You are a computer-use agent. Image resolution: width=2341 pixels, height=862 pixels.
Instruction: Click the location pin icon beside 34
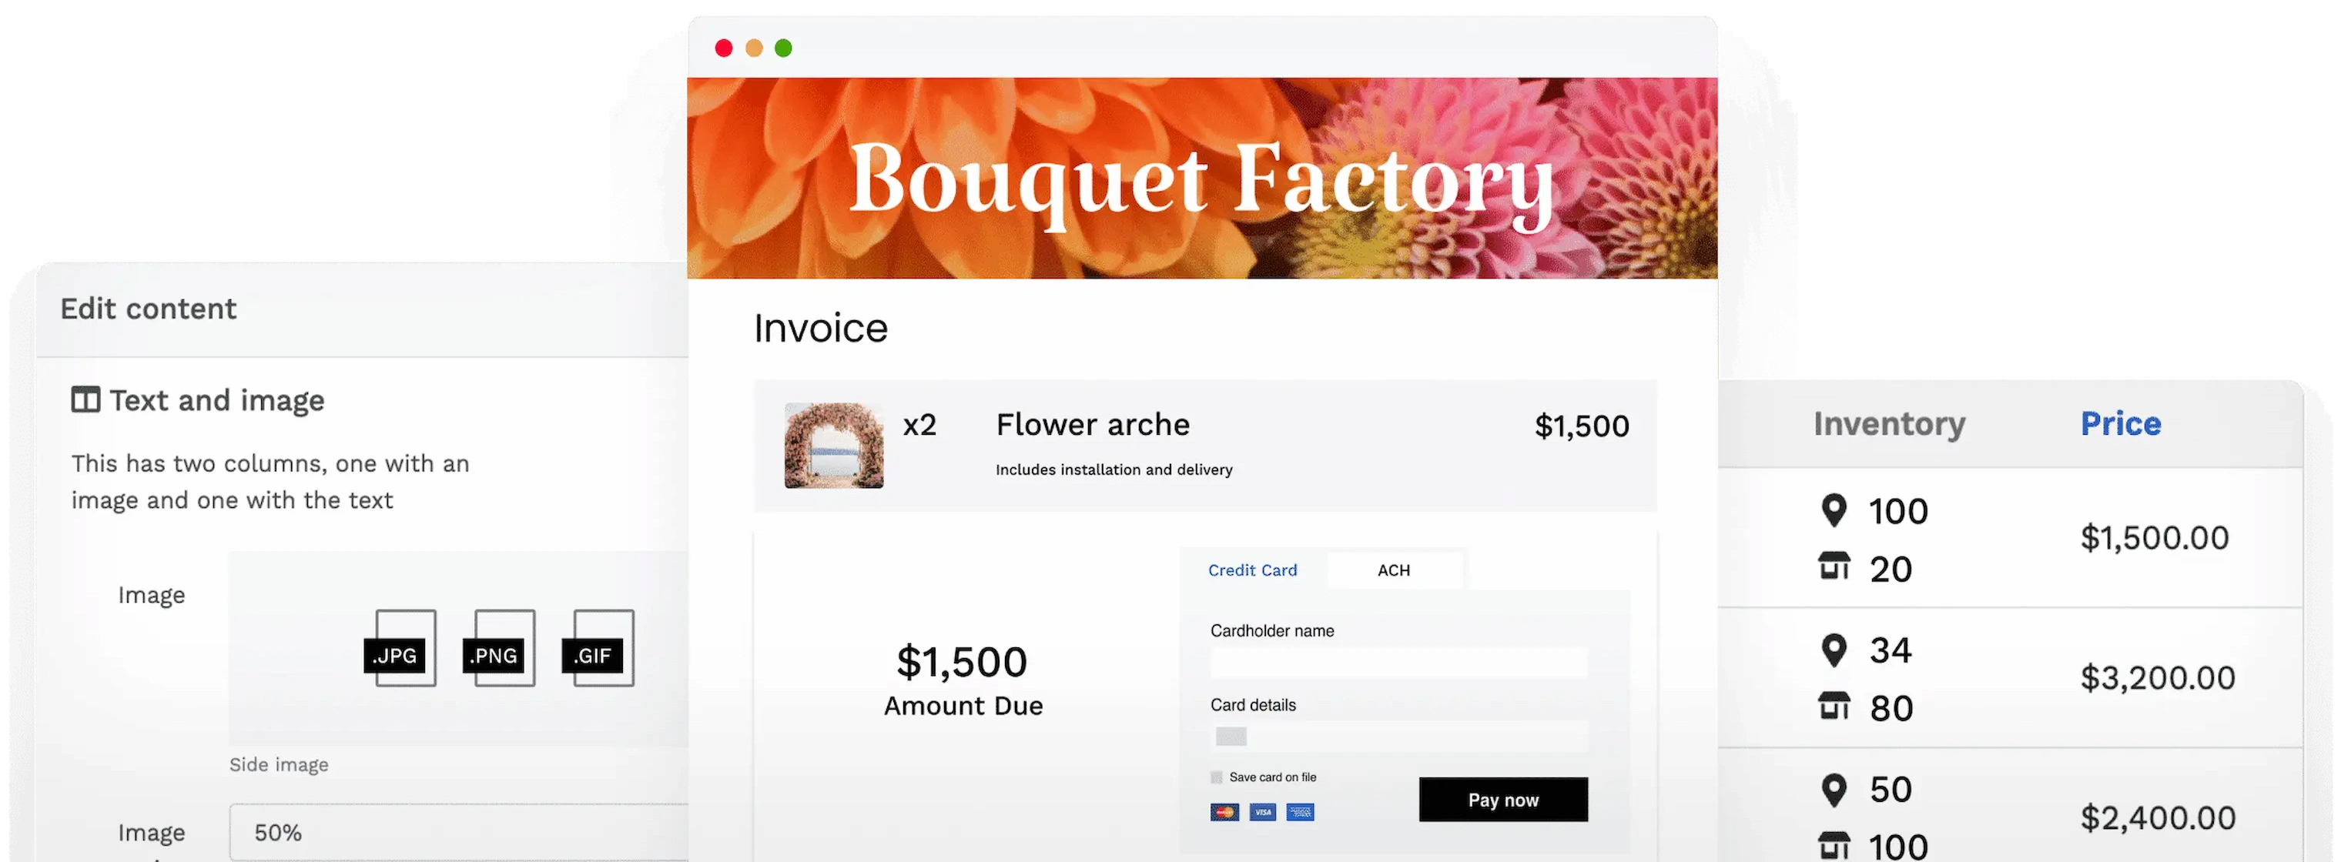click(1834, 650)
